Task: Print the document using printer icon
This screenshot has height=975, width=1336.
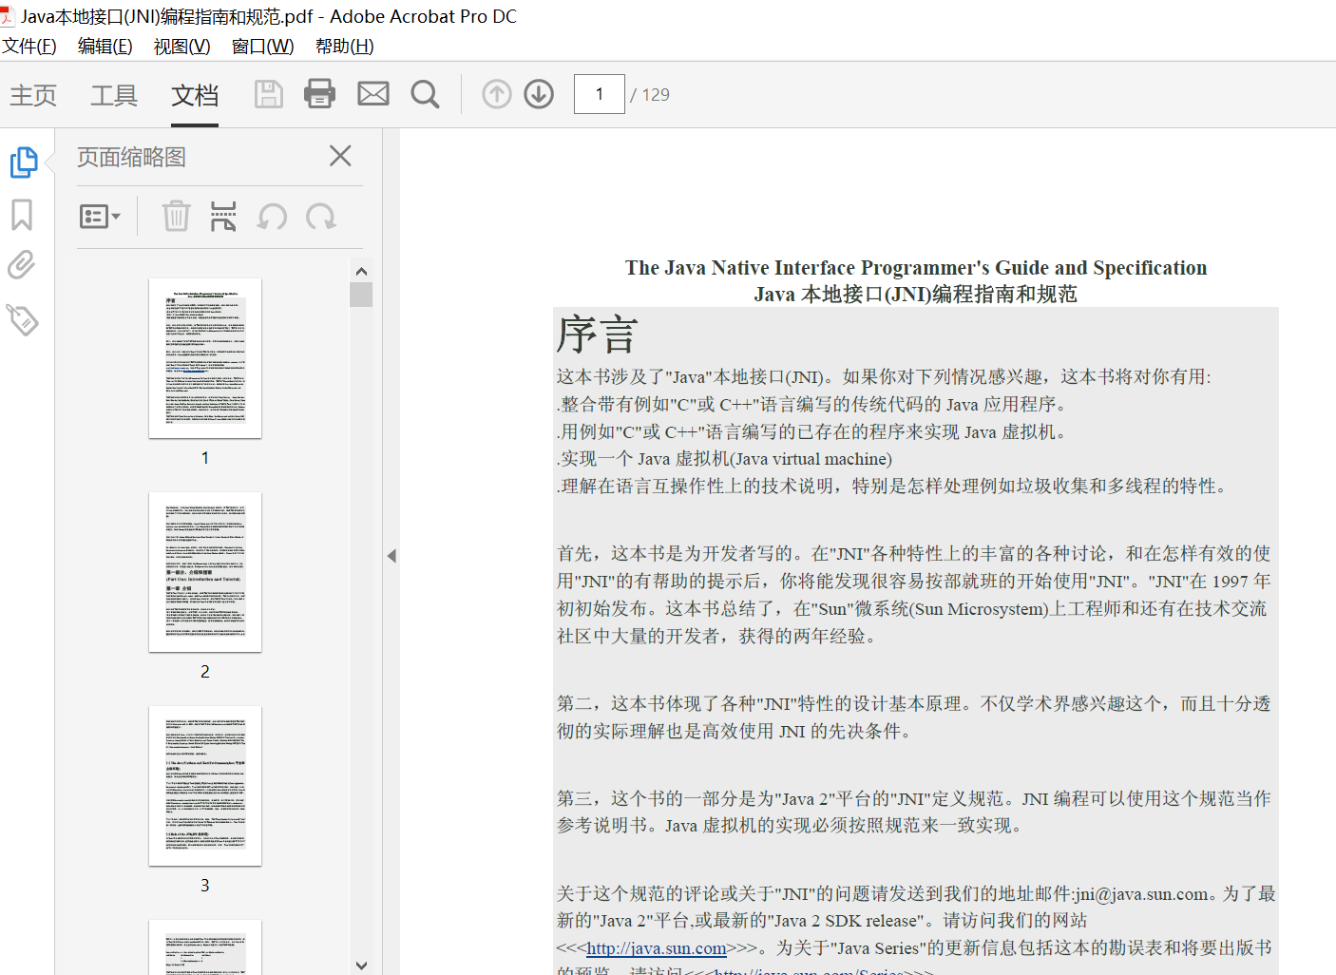Action: [319, 94]
